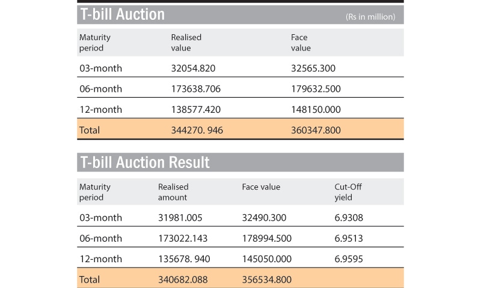481x288 pixels.
Task: Click the 179632.500 face value cell
Action: click(316, 89)
